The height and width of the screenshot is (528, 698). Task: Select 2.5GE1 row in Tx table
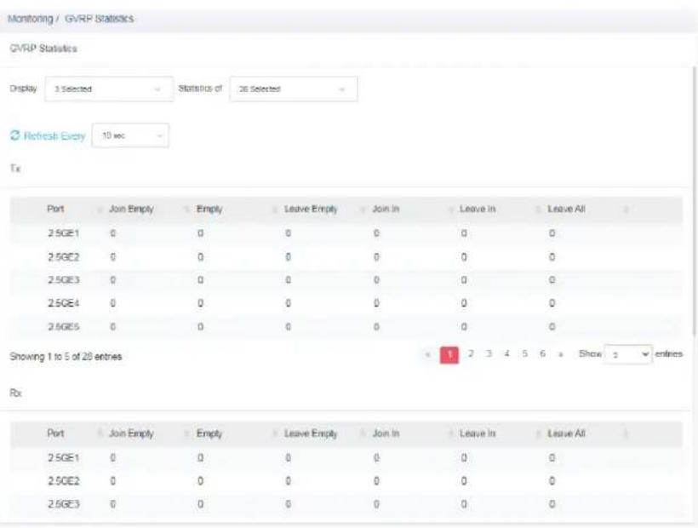[346, 233]
